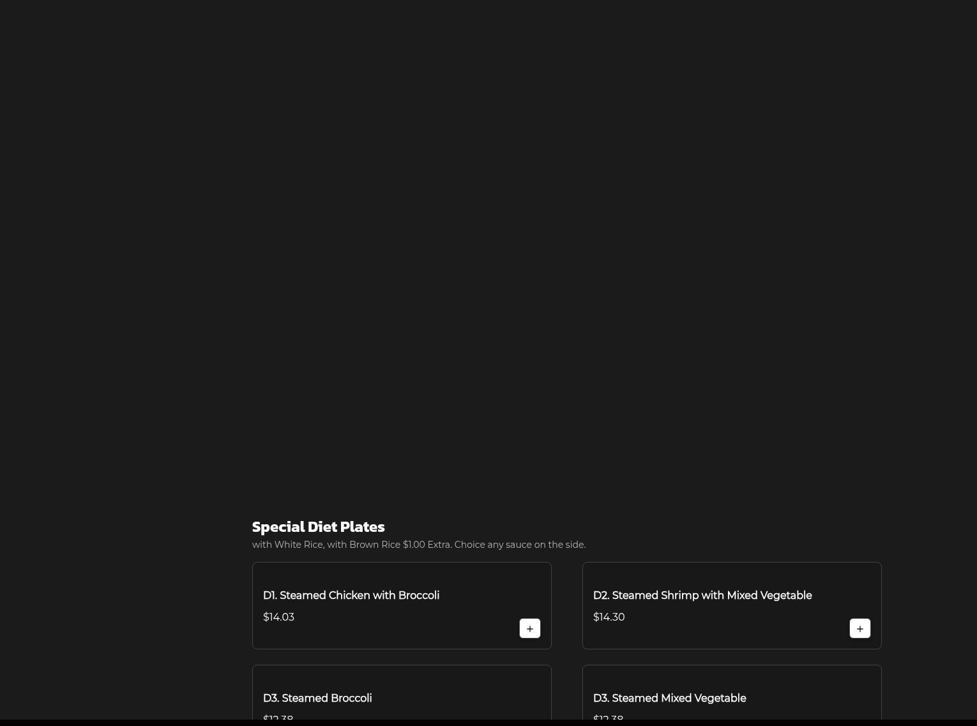The width and height of the screenshot is (977, 726).
Task: Click the Special Diet Plates heading
Action: point(318,526)
